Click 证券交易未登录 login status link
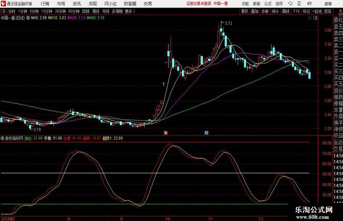Image resolution: width=343 pixels, height=221 pixels. click(199, 4)
